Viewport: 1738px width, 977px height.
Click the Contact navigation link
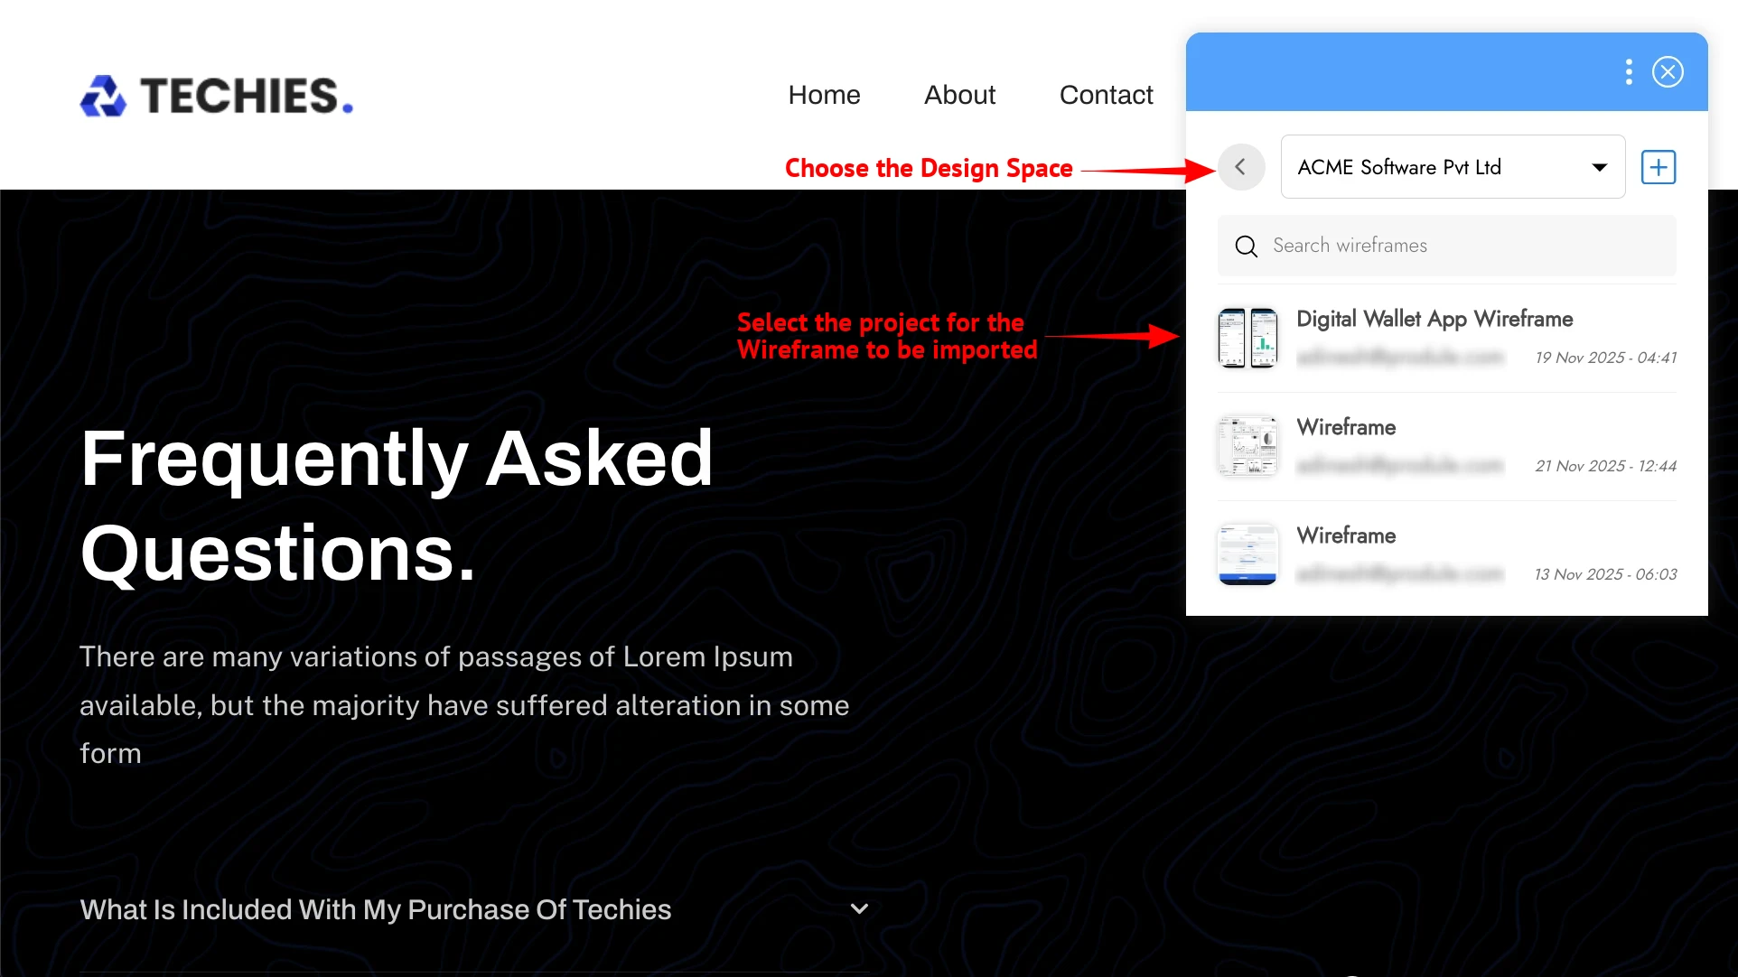[1106, 94]
